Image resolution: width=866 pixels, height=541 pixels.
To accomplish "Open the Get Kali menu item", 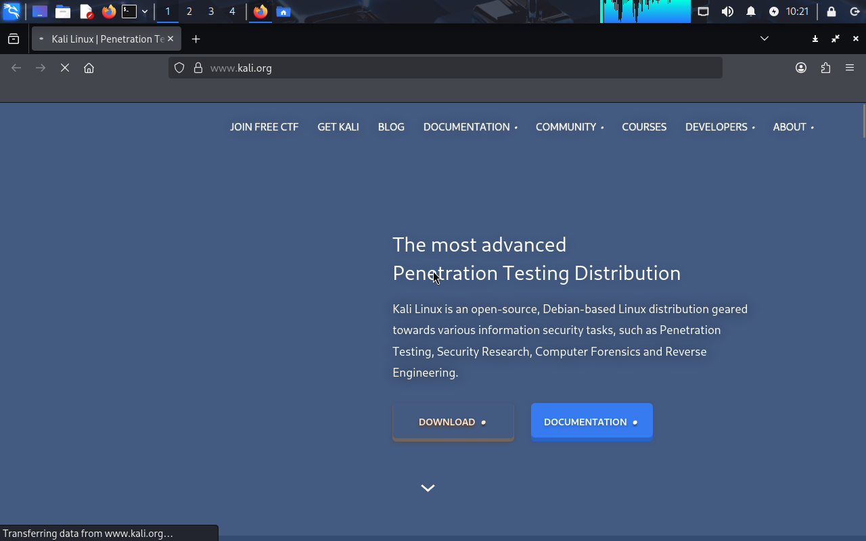I will [x=338, y=127].
